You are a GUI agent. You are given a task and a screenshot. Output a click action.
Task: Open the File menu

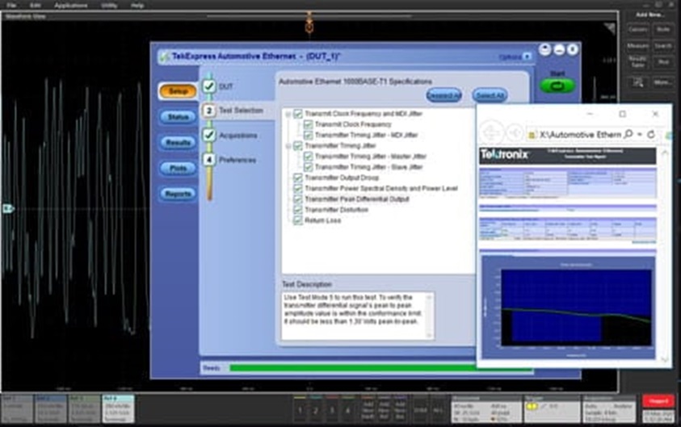coord(11,5)
